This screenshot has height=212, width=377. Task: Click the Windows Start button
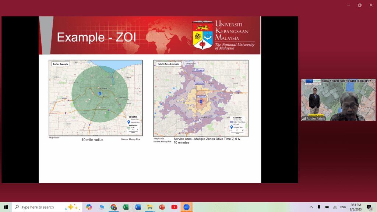point(6,207)
